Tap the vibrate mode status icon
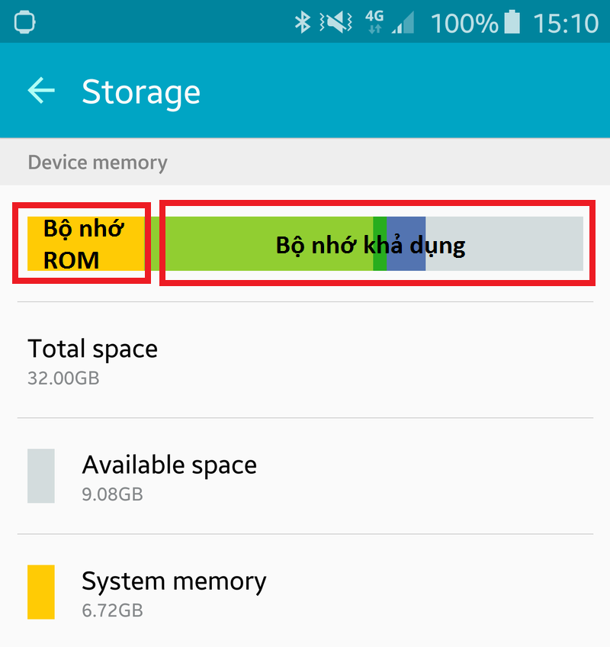This screenshot has height=647, width=610. pyautogui.click(x=334, y=23)
